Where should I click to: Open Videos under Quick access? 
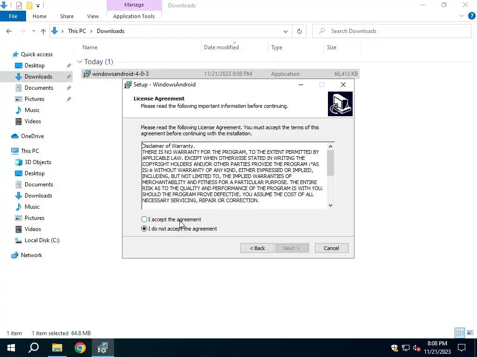(33, 121)
